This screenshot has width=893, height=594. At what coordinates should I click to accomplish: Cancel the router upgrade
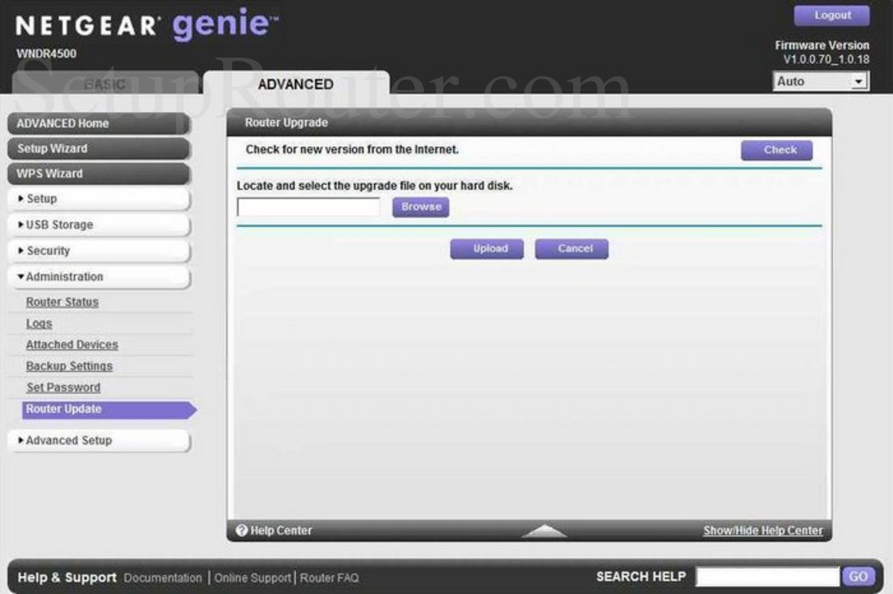572,249
